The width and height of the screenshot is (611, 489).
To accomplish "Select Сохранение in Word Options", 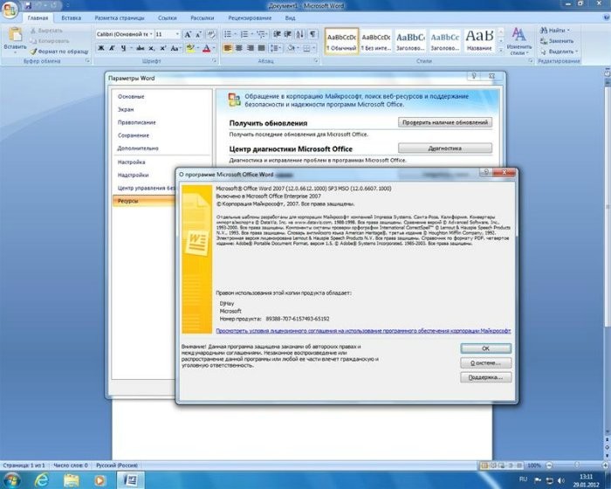I will (x=134, y=135).
